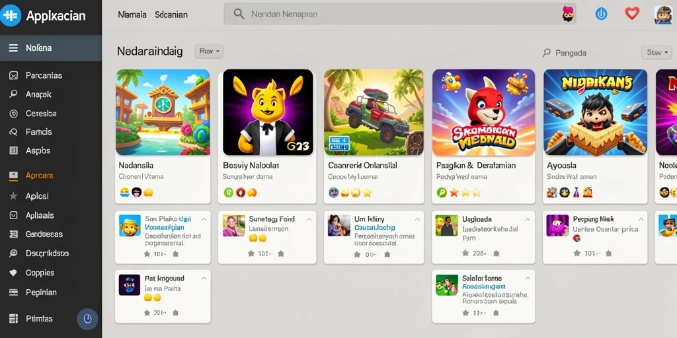This screenshot has width=677, height=338.
Task: Click the red heart icon in top bar
Action: pos(631,14)
